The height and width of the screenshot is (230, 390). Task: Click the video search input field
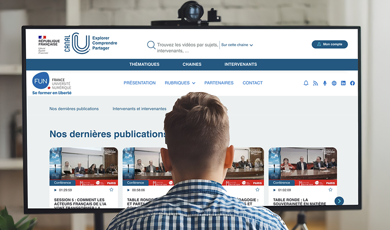(x=187, y=47)
